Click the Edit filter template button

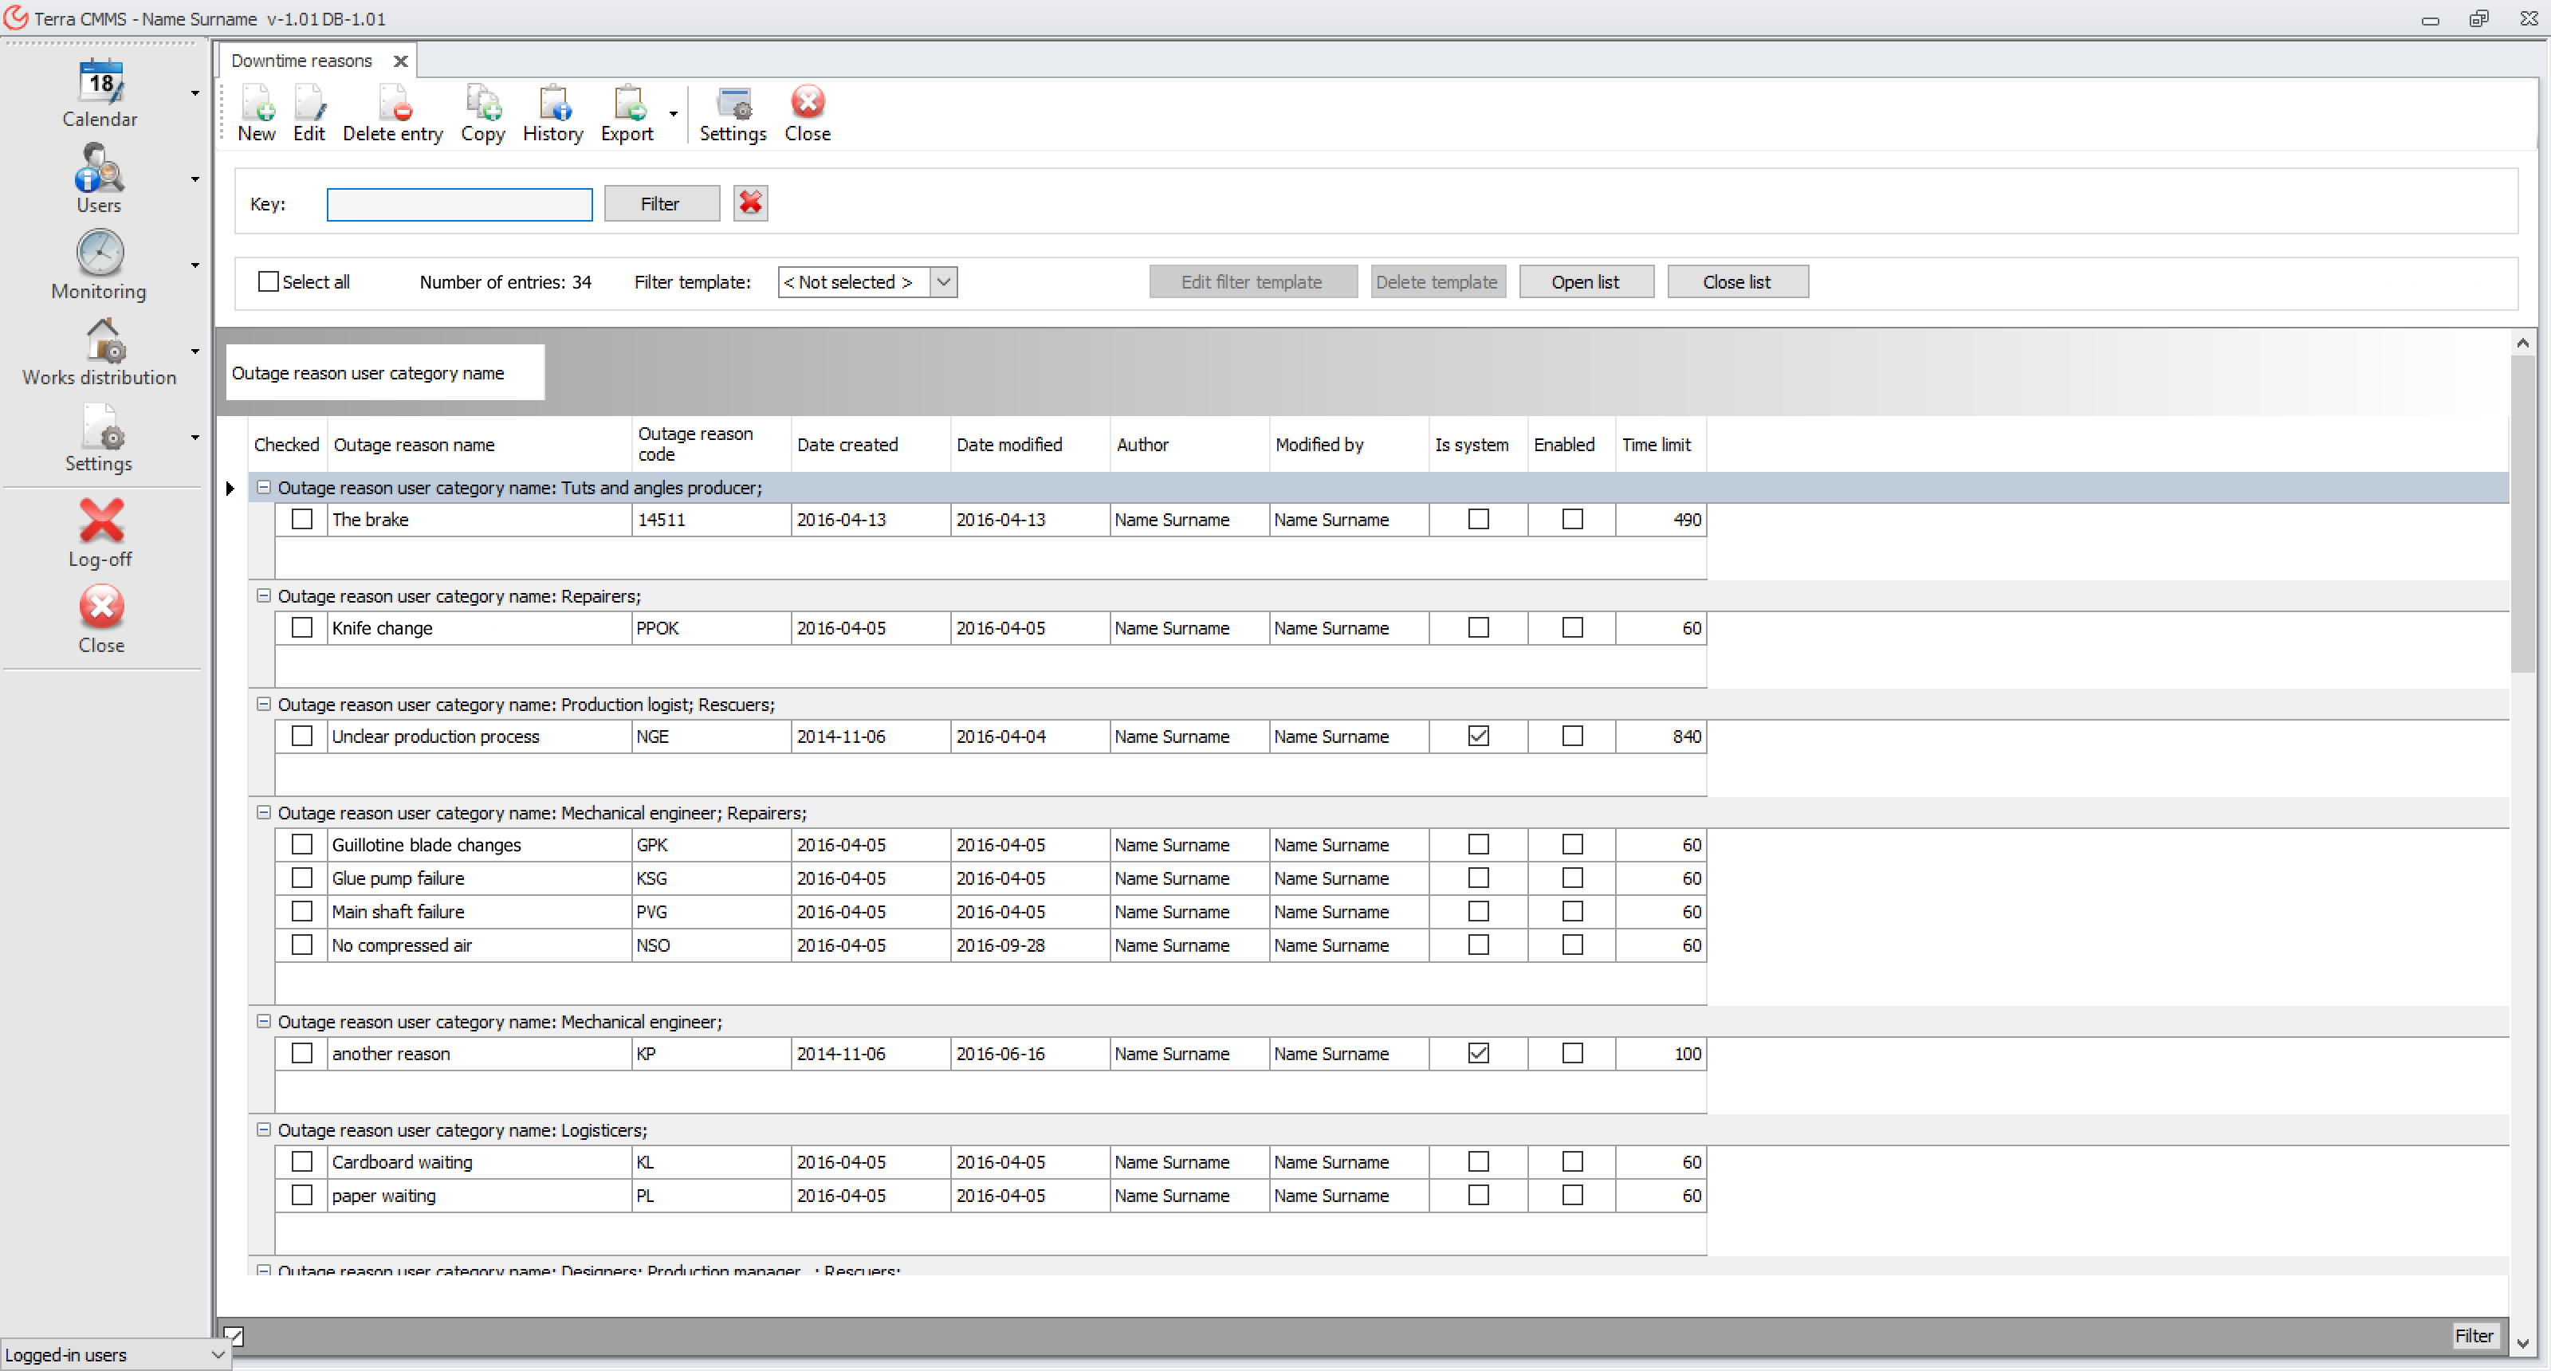pyautogui.click(x=1252, y=282)
